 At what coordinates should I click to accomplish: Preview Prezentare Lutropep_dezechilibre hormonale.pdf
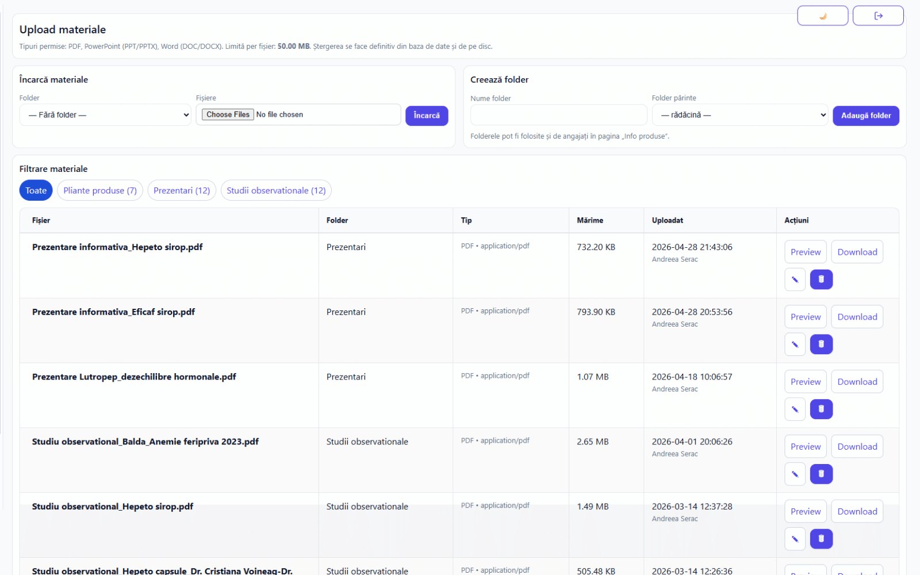click(806, 382)
